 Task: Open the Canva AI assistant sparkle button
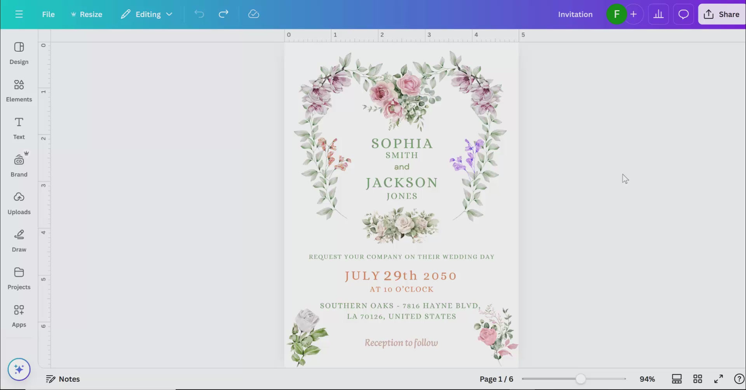point(19,369)
